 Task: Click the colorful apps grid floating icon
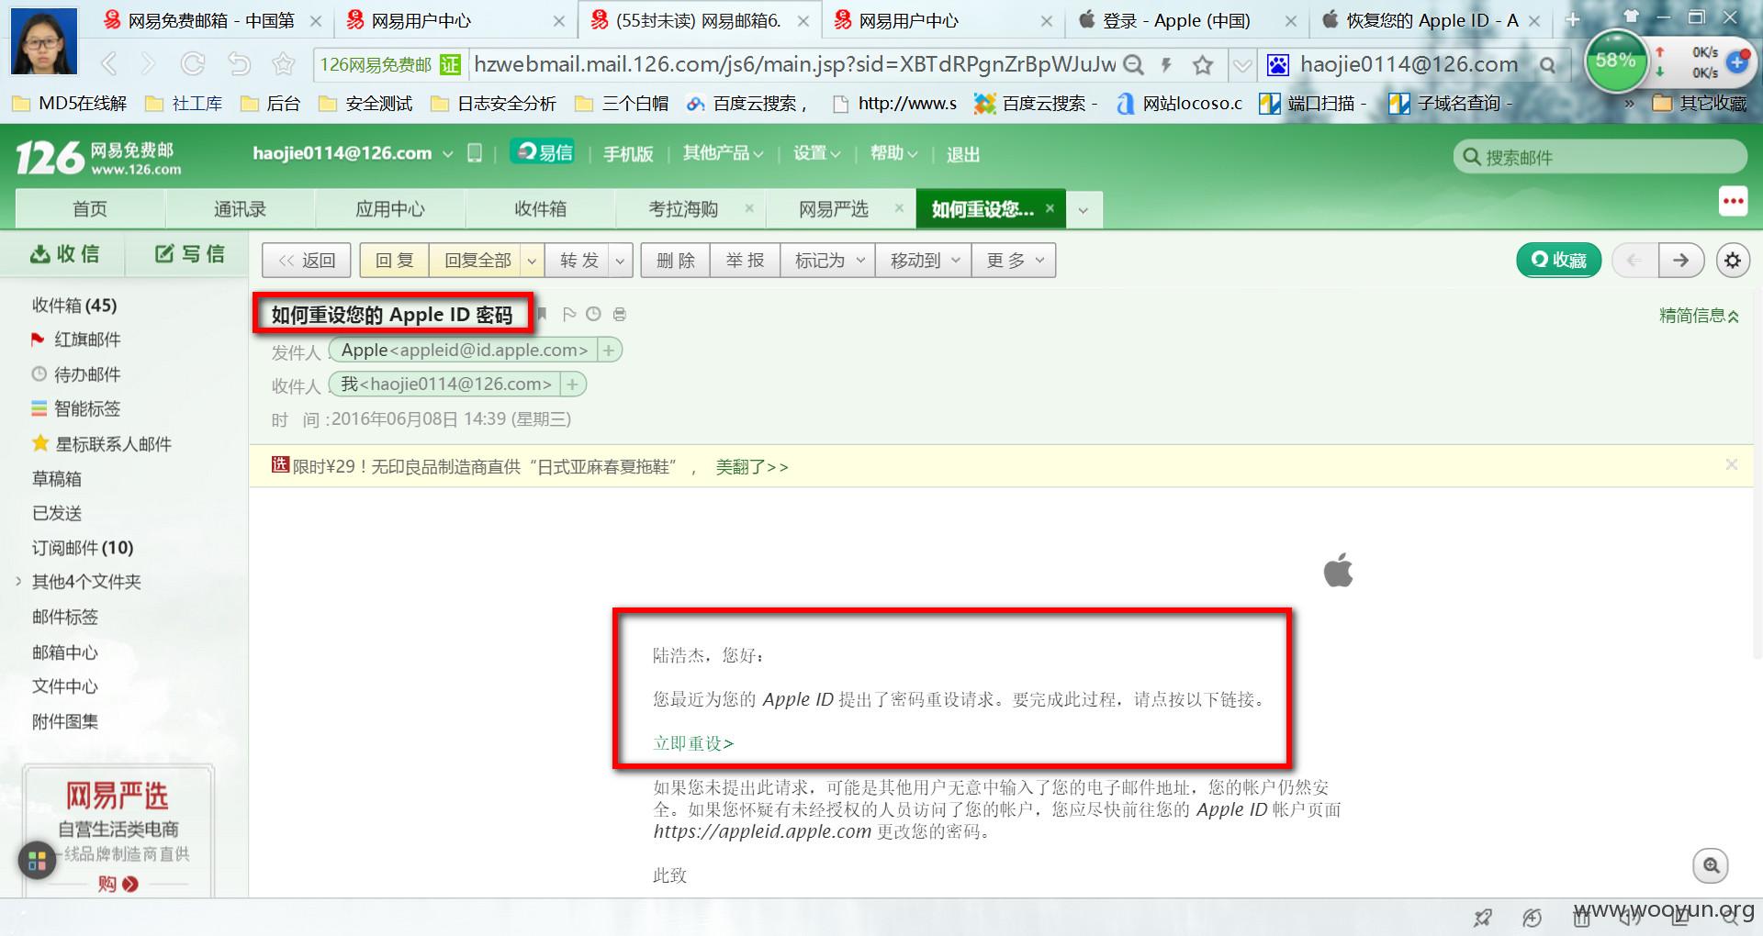pos(38,860)
